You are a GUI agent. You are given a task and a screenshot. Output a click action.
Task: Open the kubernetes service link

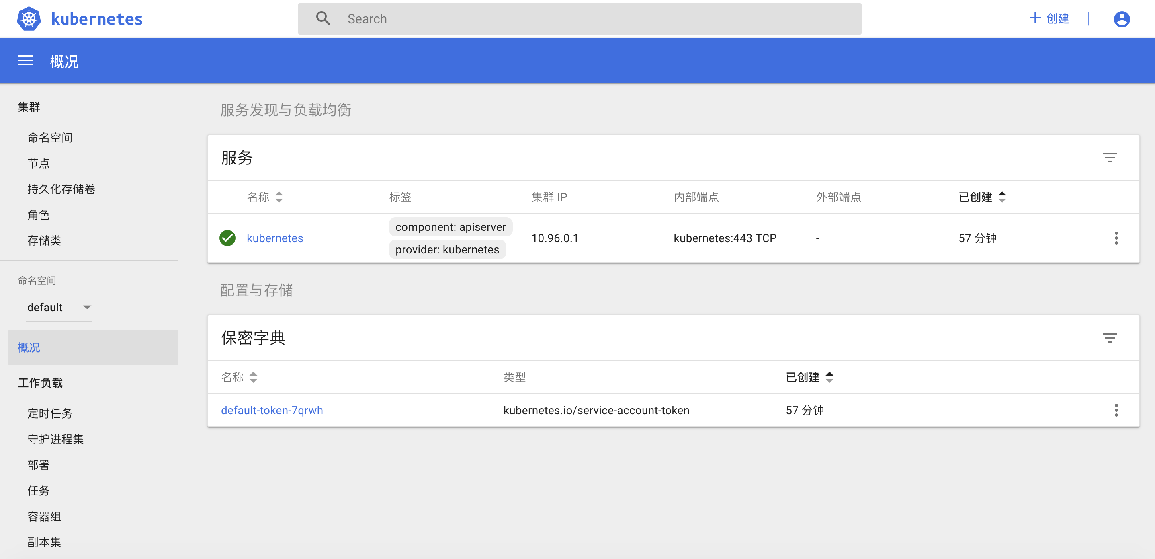(x=275, y=238)
